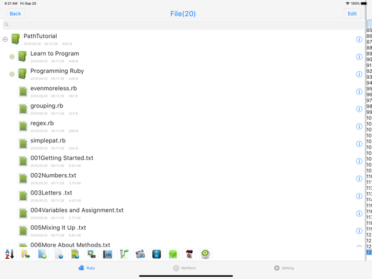This screenshot has width=372, height=279.
Task: Show info for PathTutorial folder
Action: click(359, 39)
